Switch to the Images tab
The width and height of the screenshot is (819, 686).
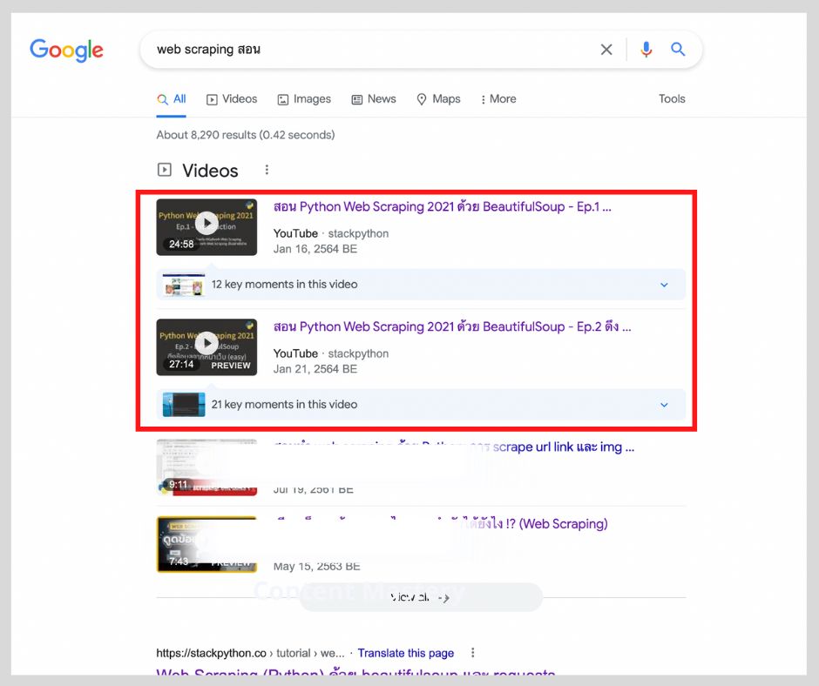pos(304,99)
